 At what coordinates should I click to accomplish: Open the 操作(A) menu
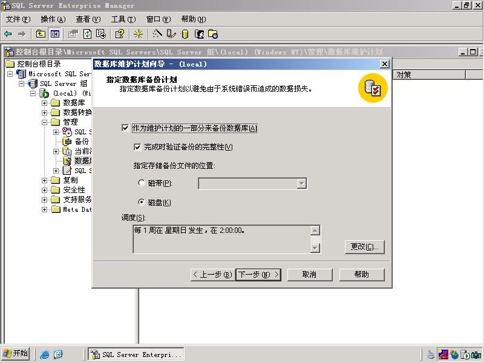coord(53,19)
